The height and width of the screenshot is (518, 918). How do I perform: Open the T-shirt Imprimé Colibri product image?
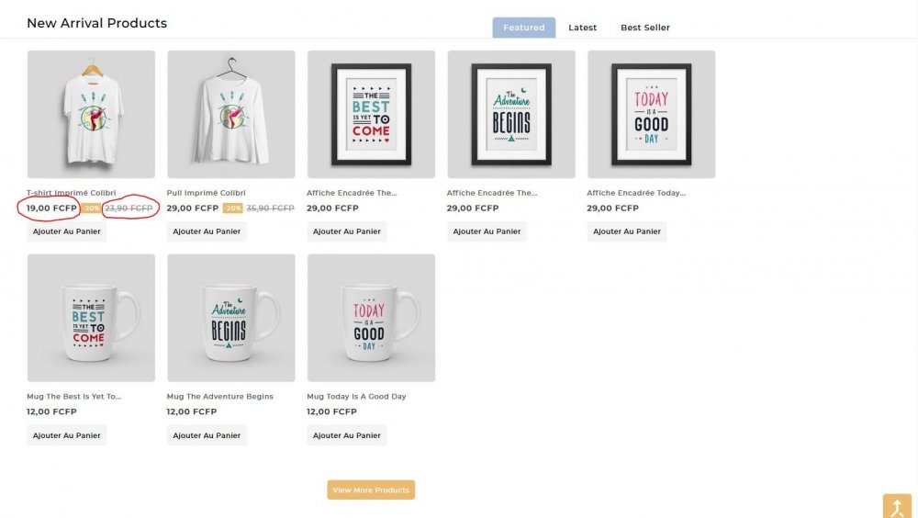pyautogui.click(x=91, y=114)
